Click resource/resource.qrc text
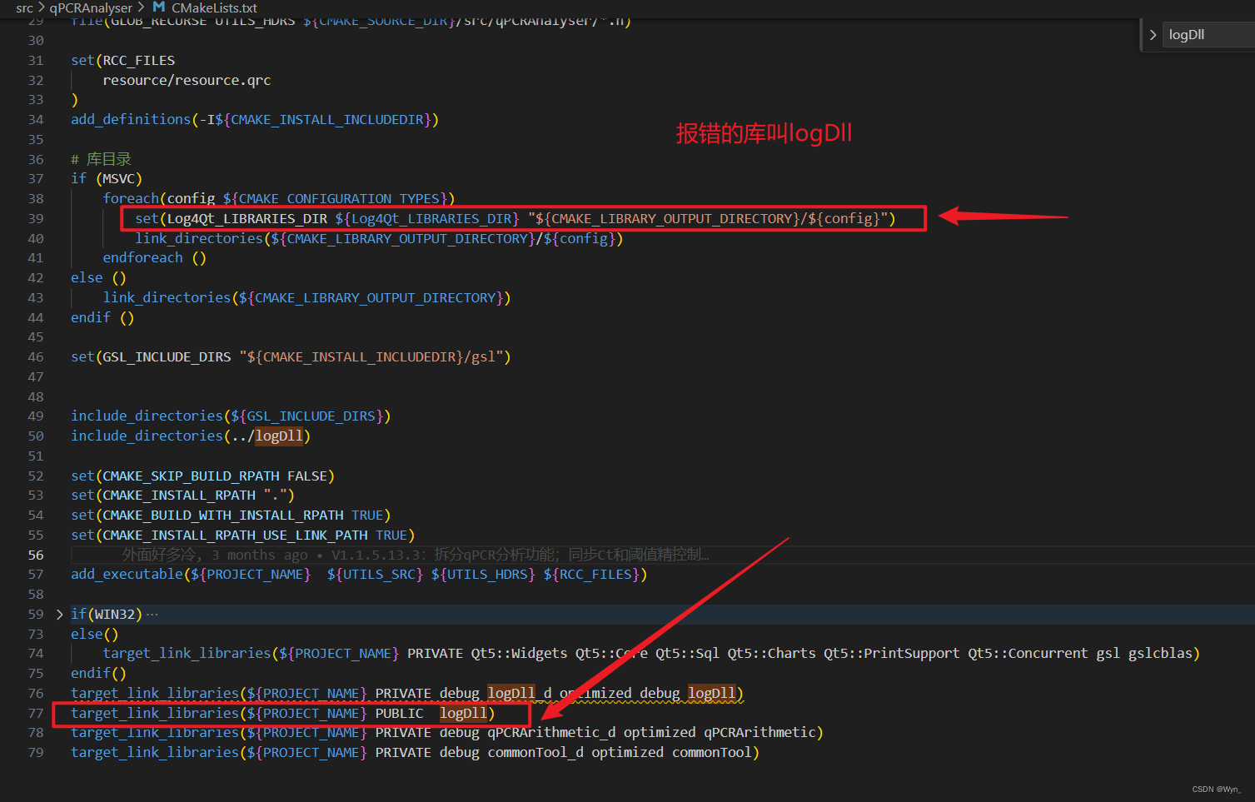 click(187, 80)
